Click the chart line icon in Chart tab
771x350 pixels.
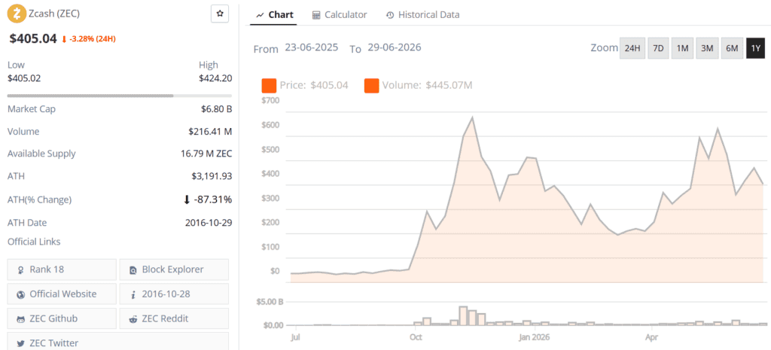tap(261, 15)
